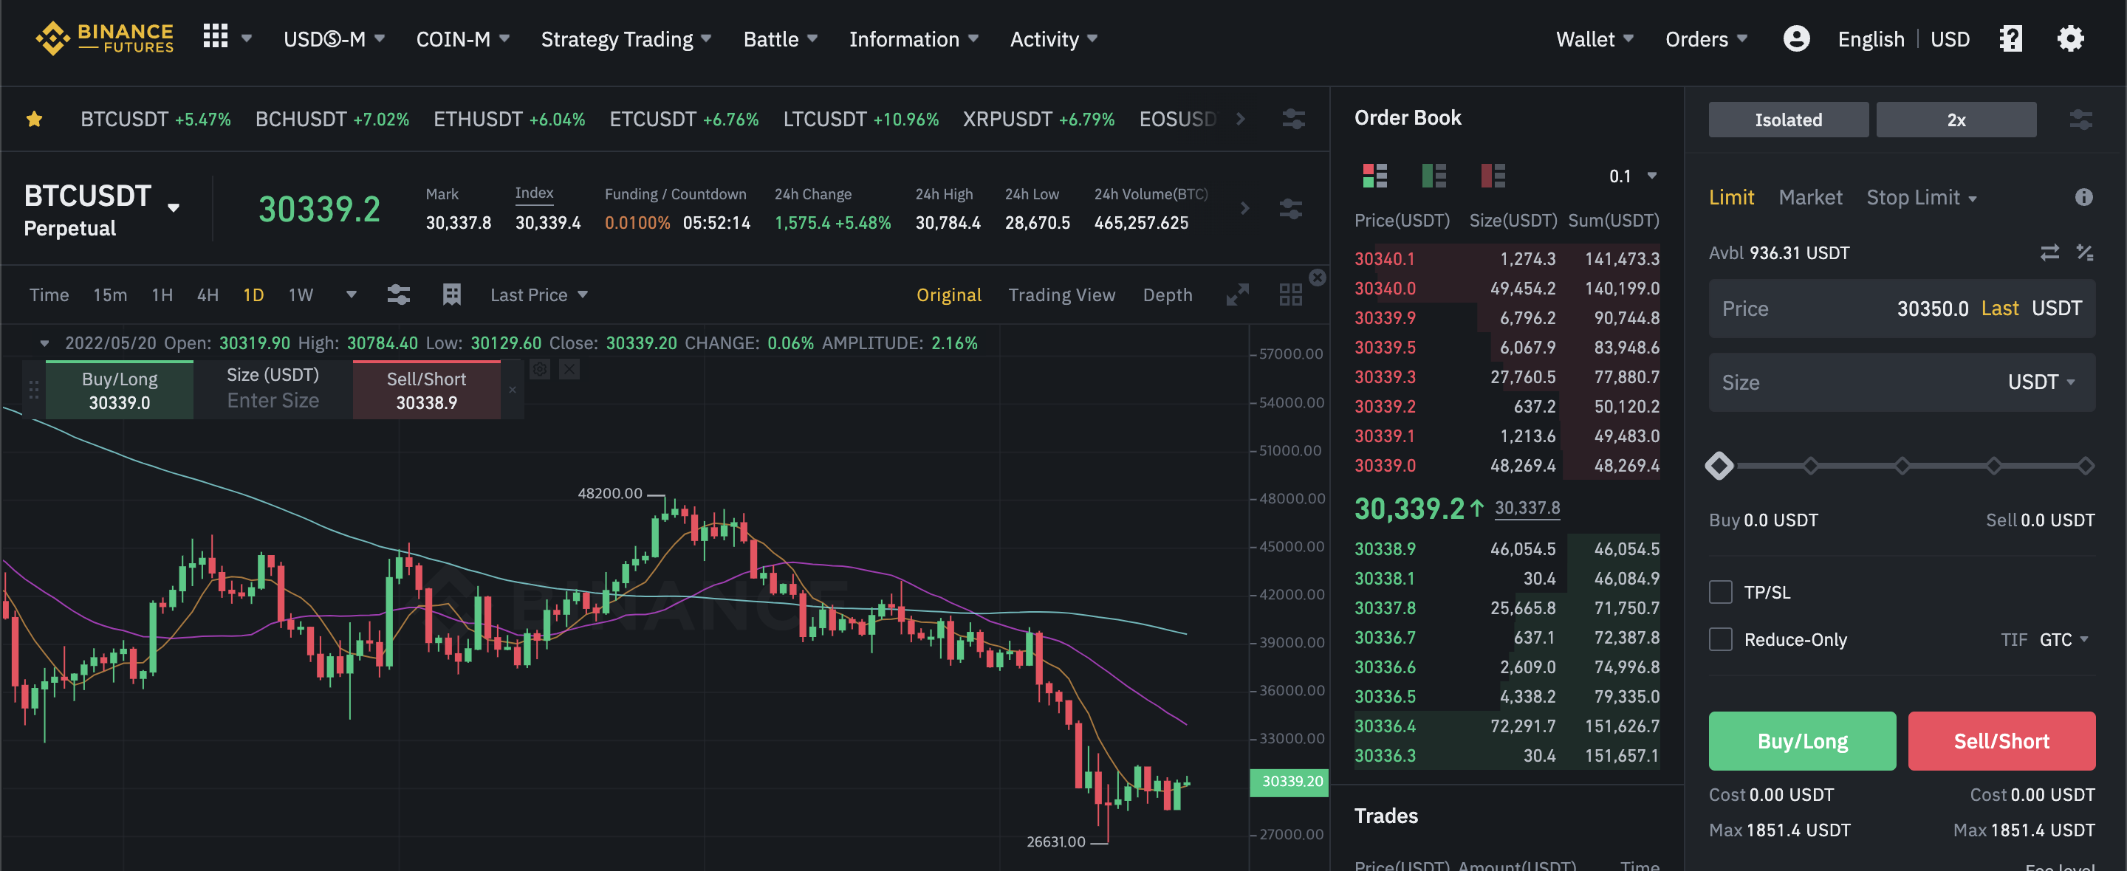This screenshot has width=2127, height=871.
Task: Open the Last Price dropdown
Action: coord(538,295)
